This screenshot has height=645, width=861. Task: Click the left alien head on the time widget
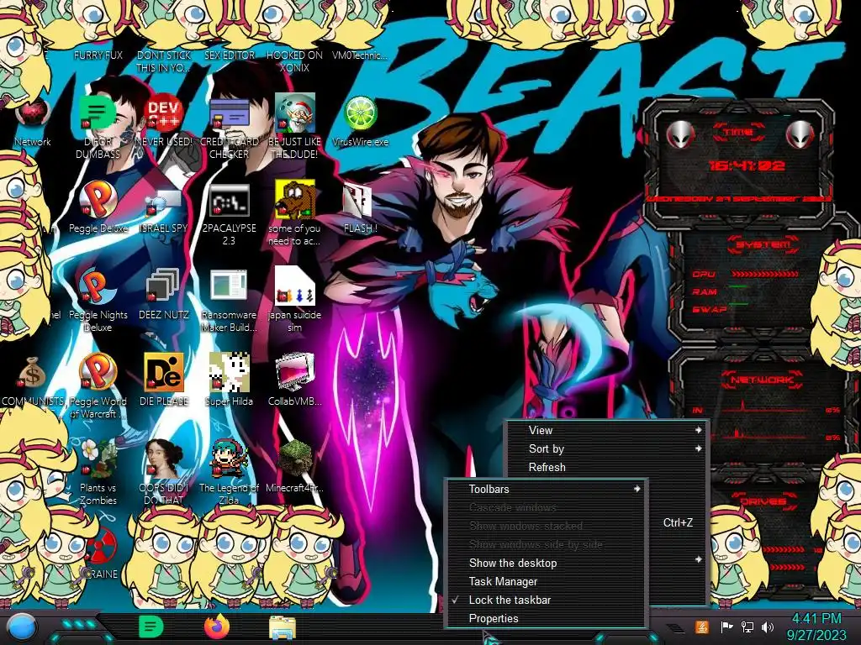pos(680,134)
